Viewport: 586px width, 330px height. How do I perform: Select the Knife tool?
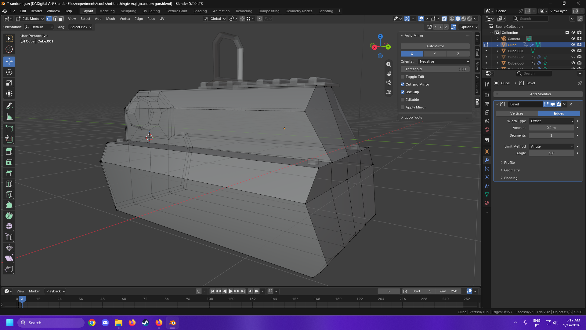pyautogui.click(x=9, y=194)
